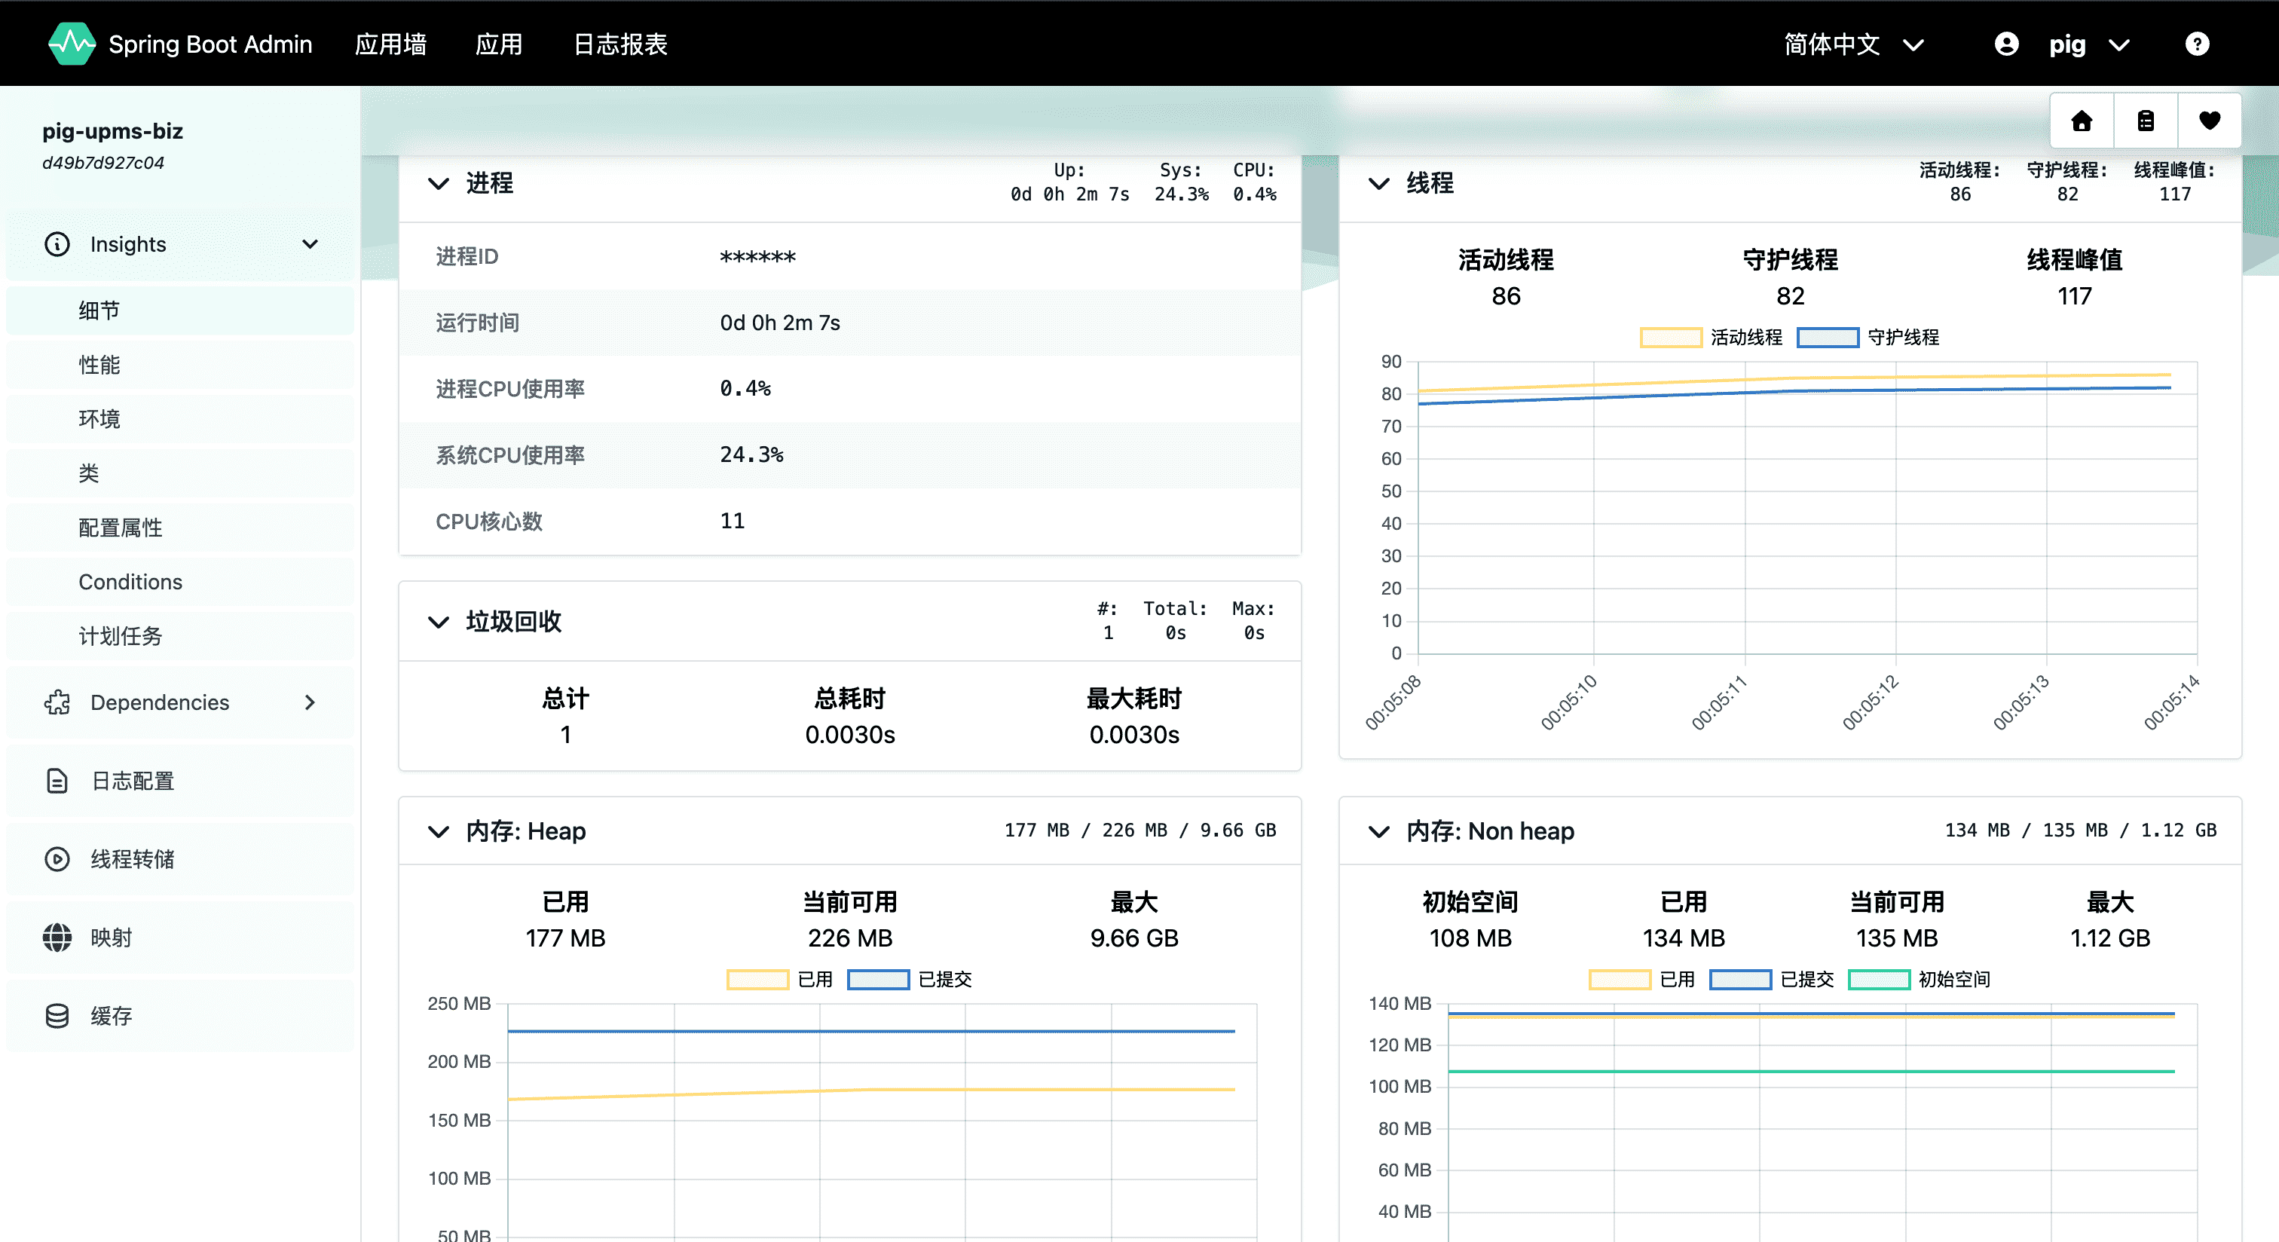Click the Heap 已提交 blue legend swatch

[x=878, y=979]
